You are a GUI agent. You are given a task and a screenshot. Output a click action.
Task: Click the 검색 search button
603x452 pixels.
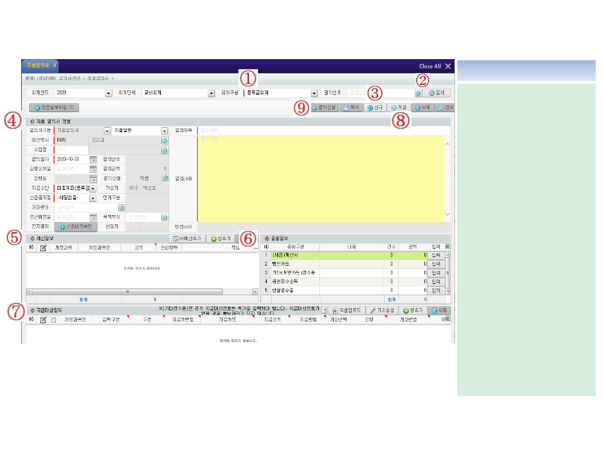[x=436, y=93]
